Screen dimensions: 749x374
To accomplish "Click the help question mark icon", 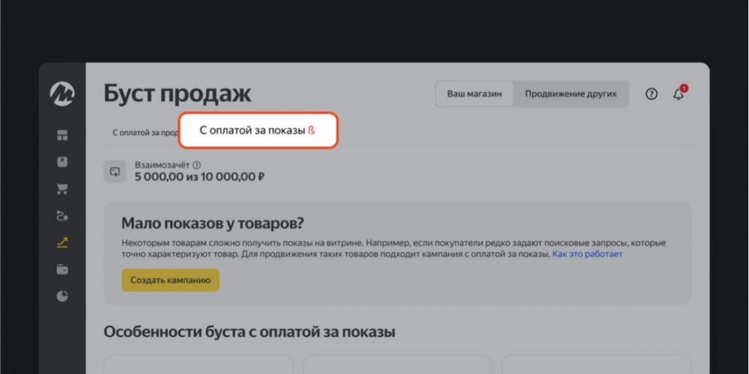I will 652,94.
